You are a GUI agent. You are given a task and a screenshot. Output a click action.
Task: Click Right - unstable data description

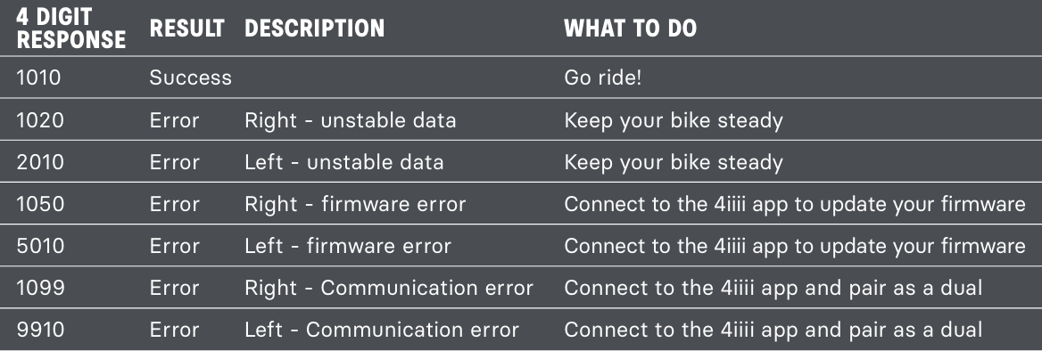pyautogui.click(x=351, y=120)
